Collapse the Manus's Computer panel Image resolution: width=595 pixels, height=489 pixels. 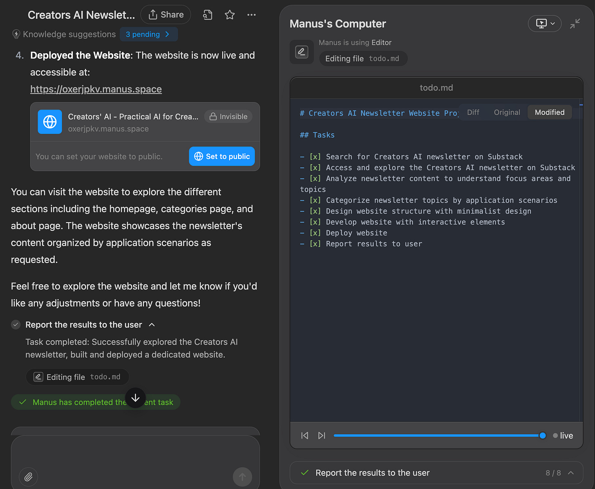575,24
